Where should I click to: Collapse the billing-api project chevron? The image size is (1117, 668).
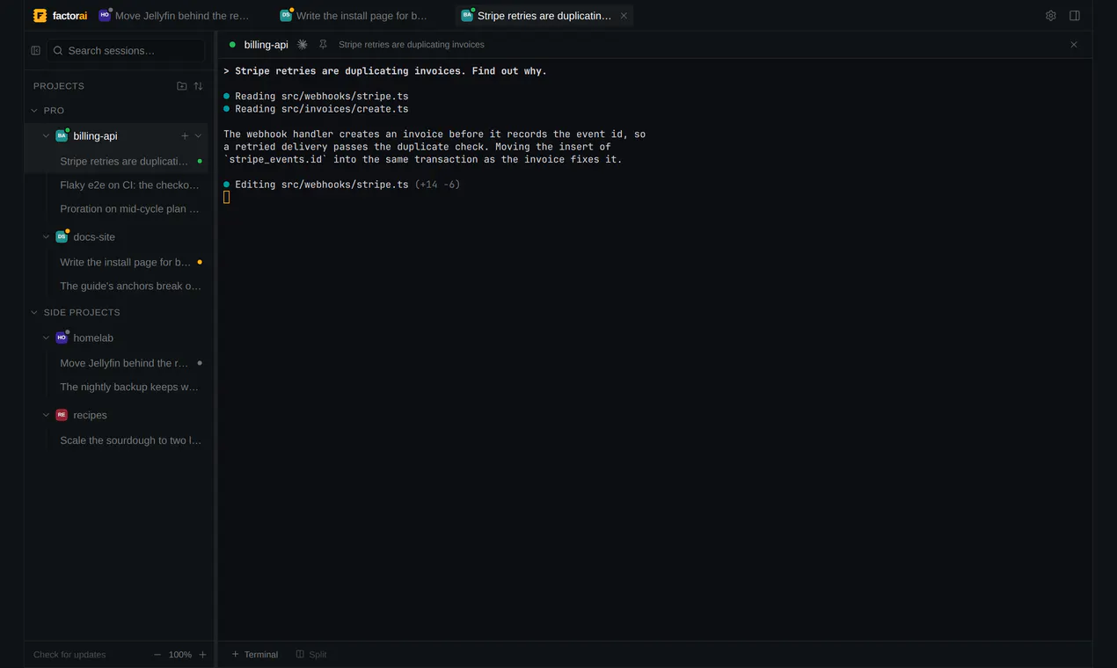tap(47, 136)
